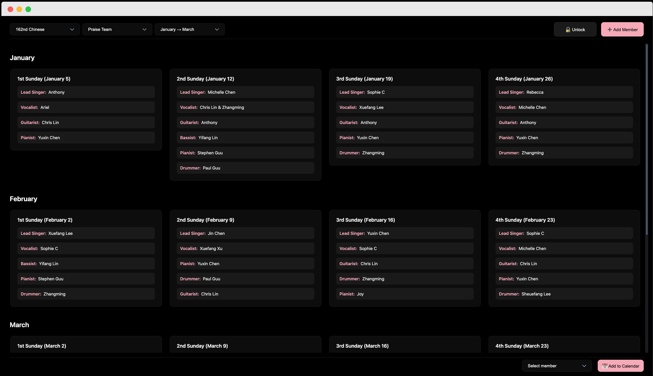Select February 9 Vocalist: Xuefang Xu row
The width and height of the screenshot is (653, 376).
point(246,248)
